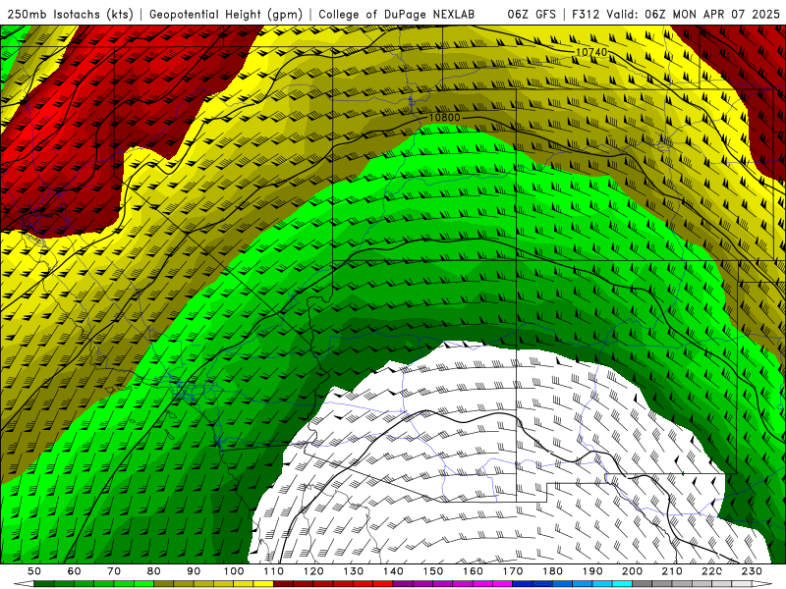Click the 'Valid: 06Z MON APR 07 2025' text

694,15
